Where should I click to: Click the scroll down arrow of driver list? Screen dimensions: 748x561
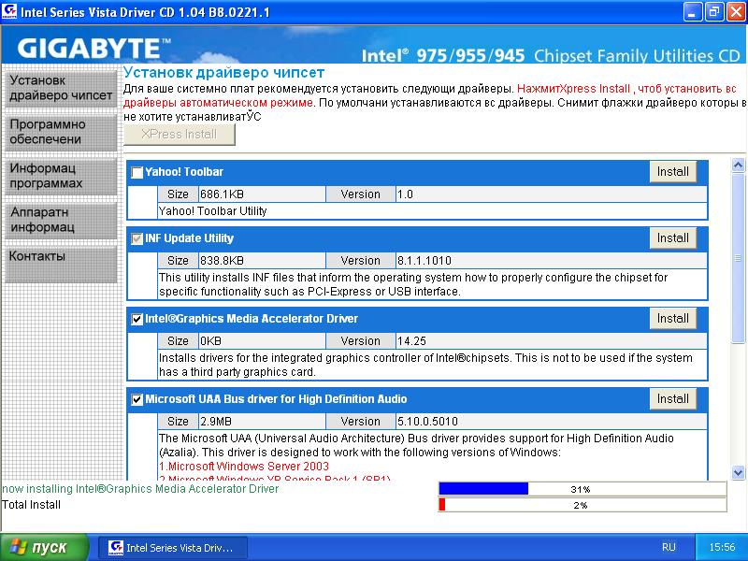click(x=738, y=473)
